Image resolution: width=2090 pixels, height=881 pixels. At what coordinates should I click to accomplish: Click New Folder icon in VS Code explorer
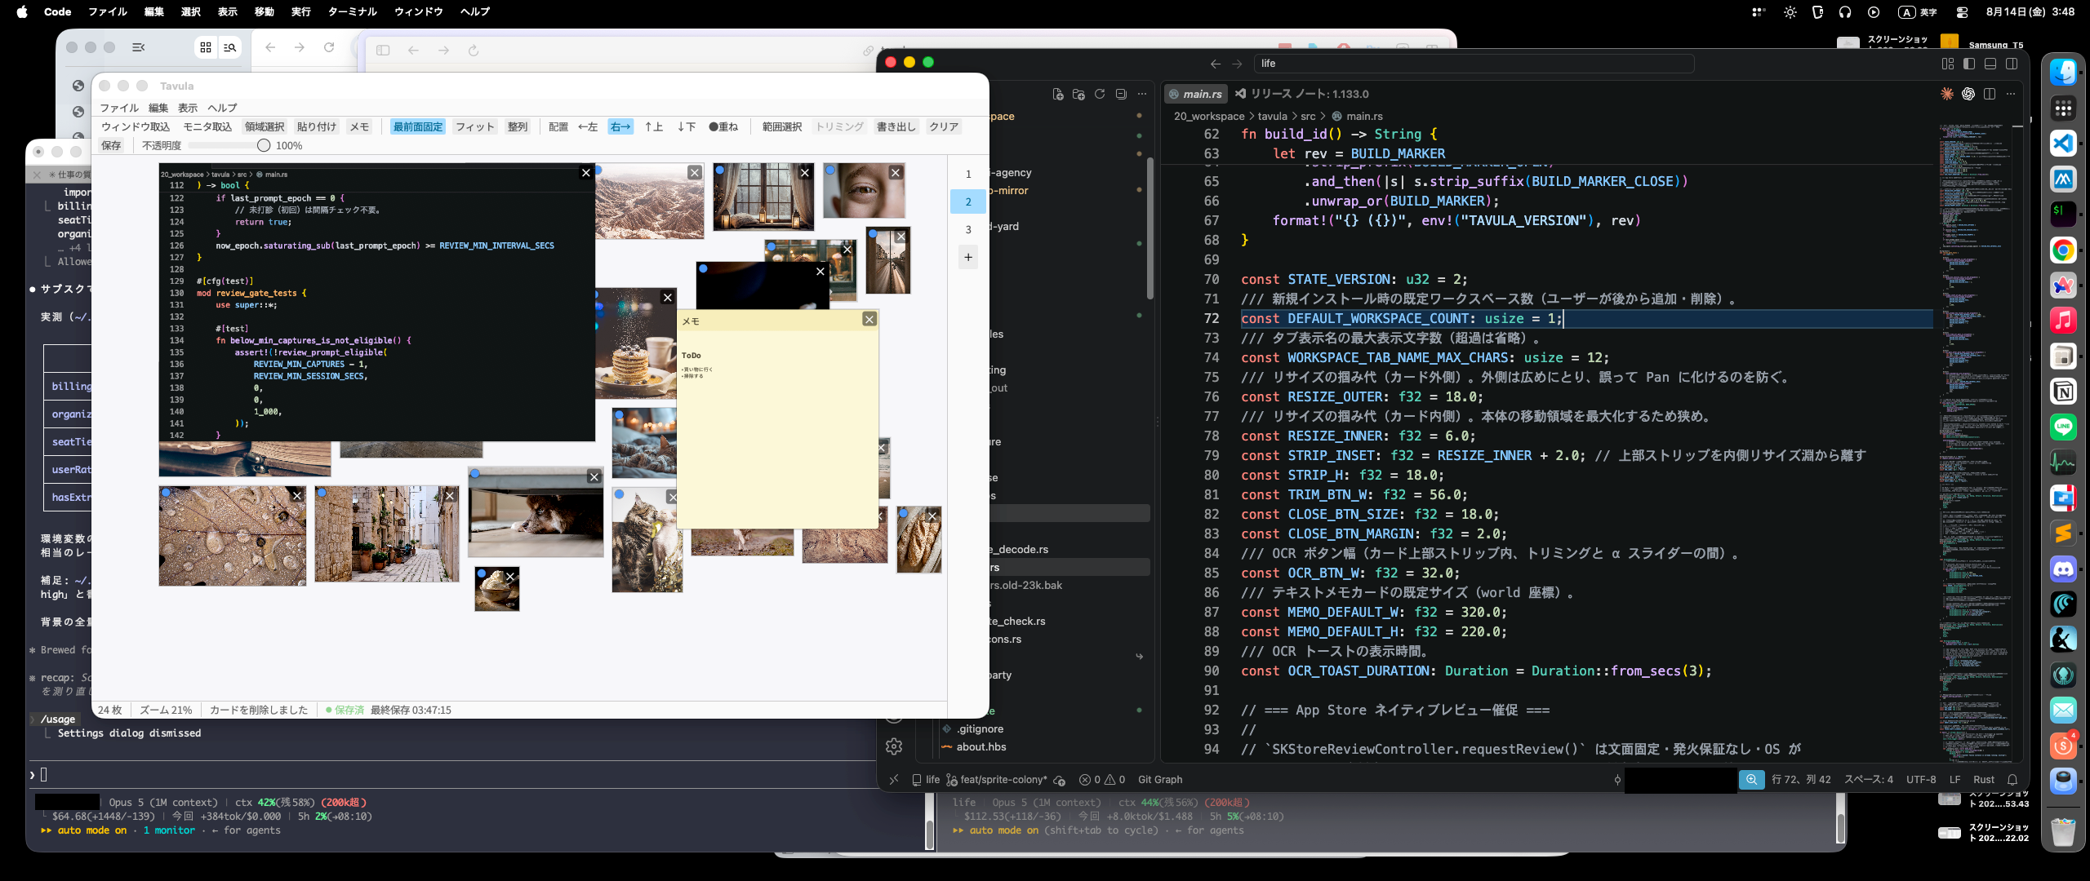coord(1078,94)
